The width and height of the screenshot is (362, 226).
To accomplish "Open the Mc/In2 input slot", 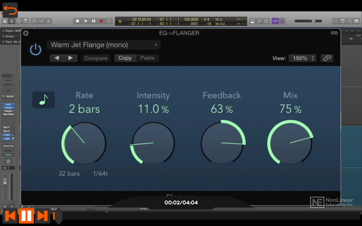I will pos(10,96).
